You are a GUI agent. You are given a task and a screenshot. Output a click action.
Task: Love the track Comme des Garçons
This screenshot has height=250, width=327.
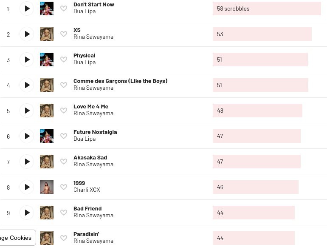point(64,85)
